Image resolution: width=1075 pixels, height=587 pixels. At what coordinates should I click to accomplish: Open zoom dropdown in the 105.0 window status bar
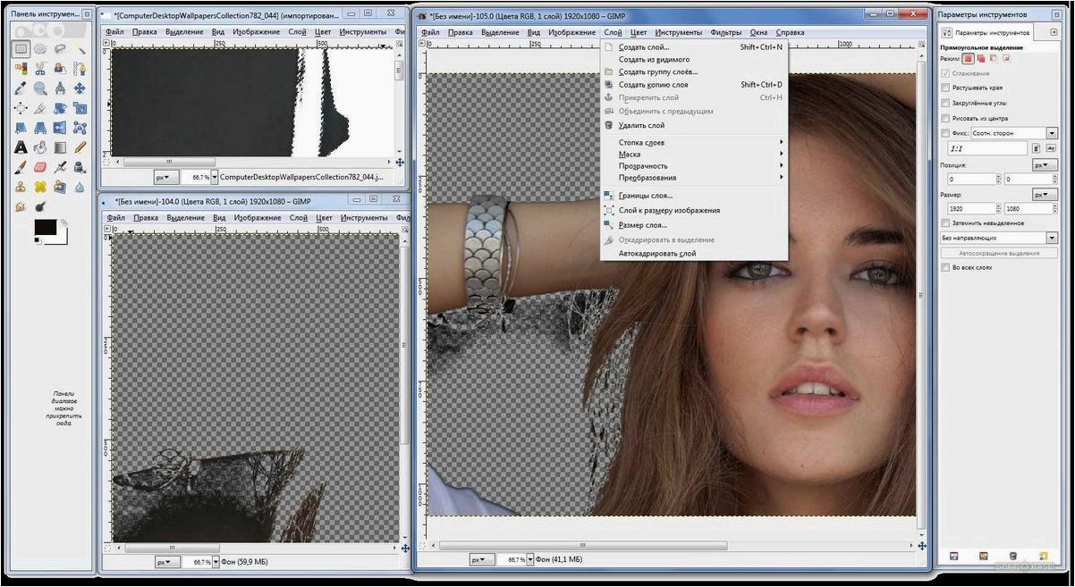(529, 559)
